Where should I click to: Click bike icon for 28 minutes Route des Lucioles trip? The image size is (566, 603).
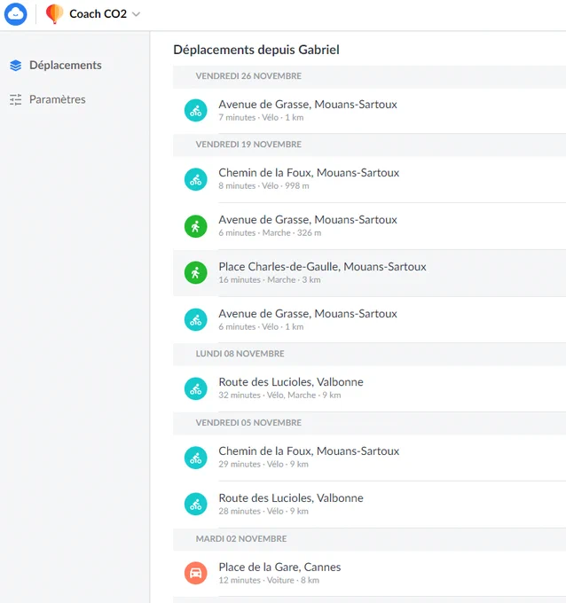coord(196,505)
